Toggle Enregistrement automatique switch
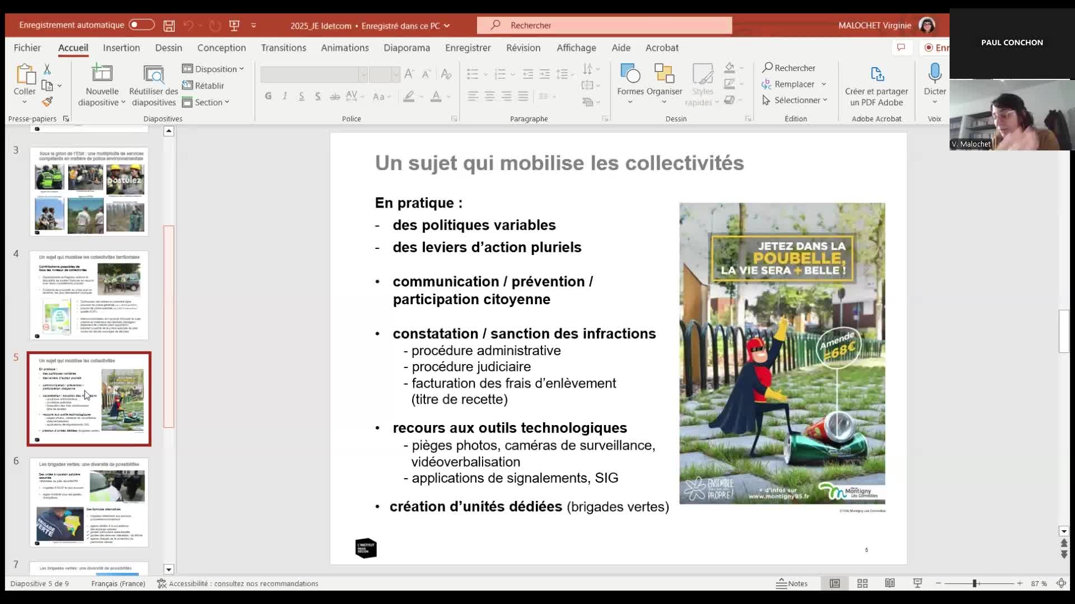The image size is (1075, 604). click(x=142, y=25)
